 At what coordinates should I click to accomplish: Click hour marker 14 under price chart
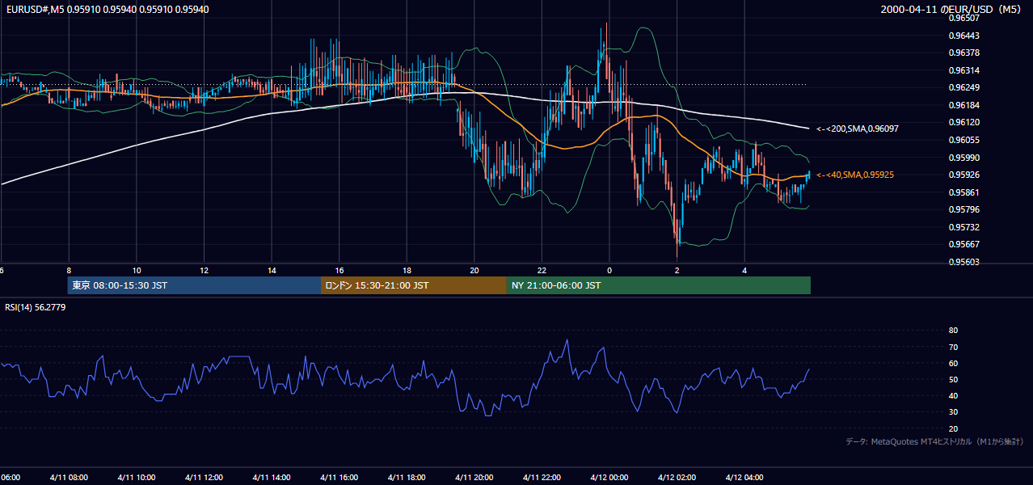tap(272, 271)
